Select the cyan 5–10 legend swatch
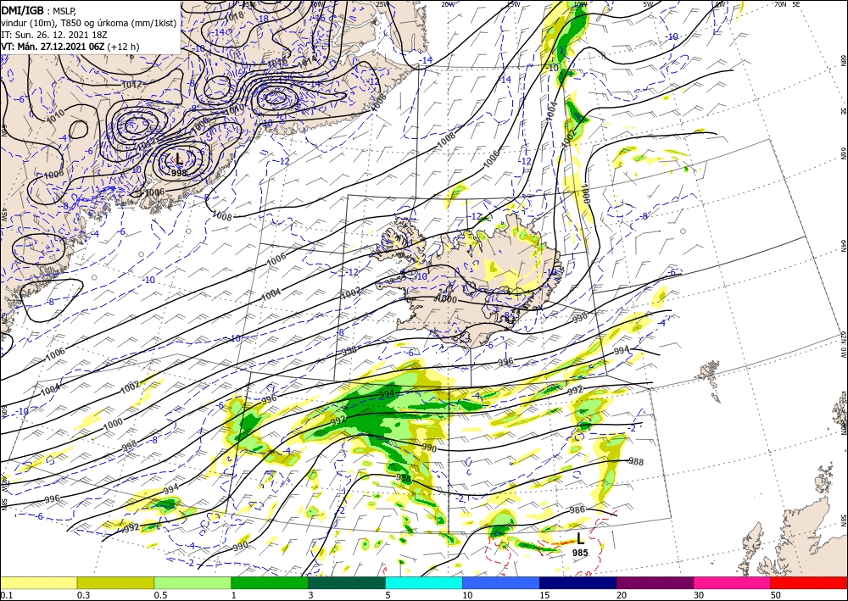 [424, 582]
